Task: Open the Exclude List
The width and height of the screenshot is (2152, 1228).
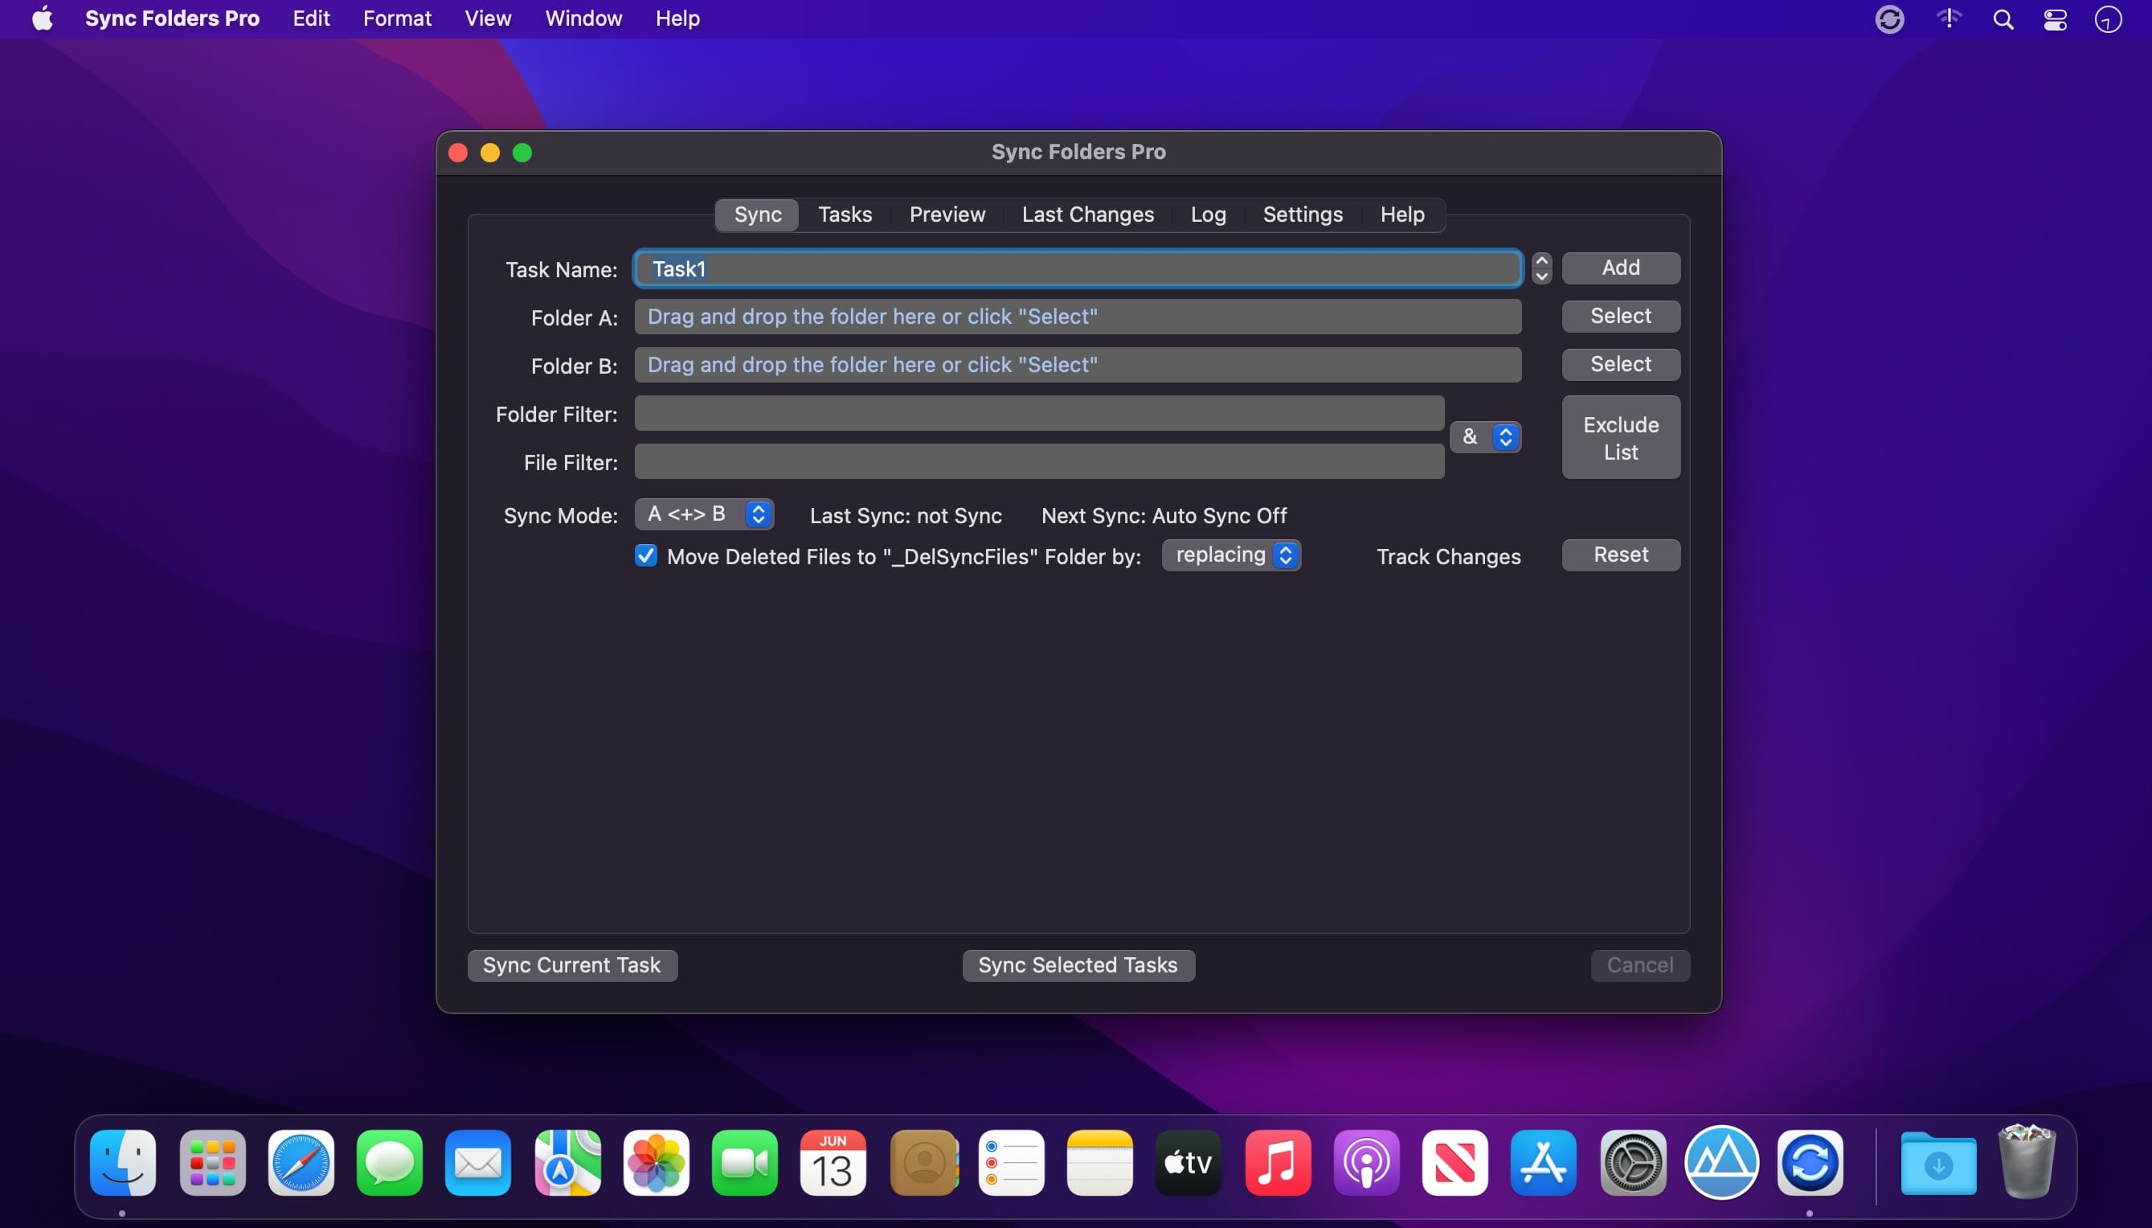Action: (1619, 437)
